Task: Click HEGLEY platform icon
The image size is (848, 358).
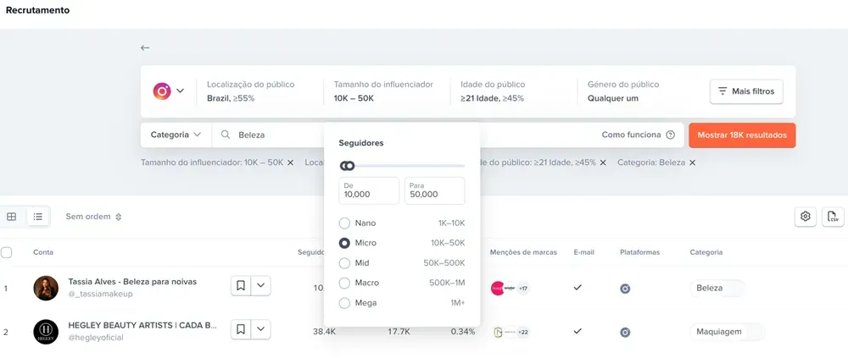Action: [x=625, y=332]
